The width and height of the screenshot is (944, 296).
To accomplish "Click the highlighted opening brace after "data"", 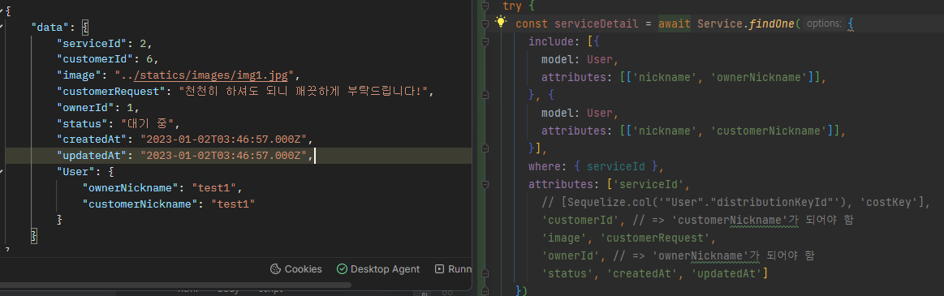I will click(x=85, y=27).
